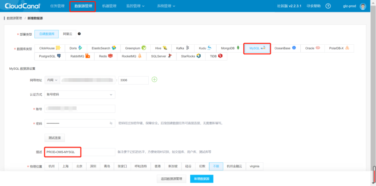This screenshot has width=376, height=186.
Task: Click the glz-prod username
Action: coord(350,6)
